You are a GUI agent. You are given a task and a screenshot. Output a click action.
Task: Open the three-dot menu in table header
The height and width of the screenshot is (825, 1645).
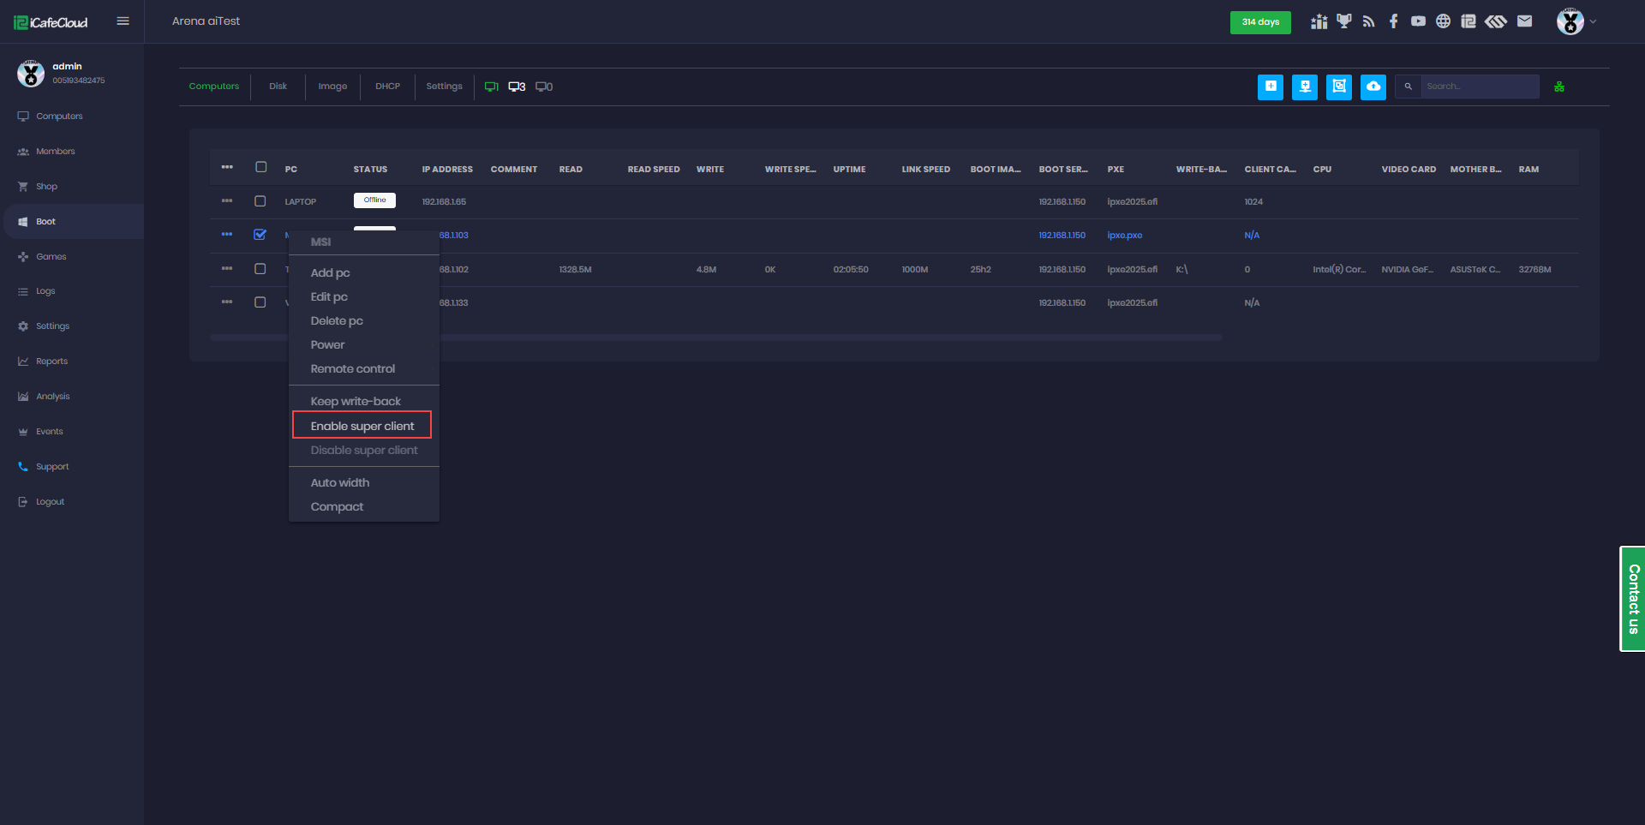click(227, 168)
